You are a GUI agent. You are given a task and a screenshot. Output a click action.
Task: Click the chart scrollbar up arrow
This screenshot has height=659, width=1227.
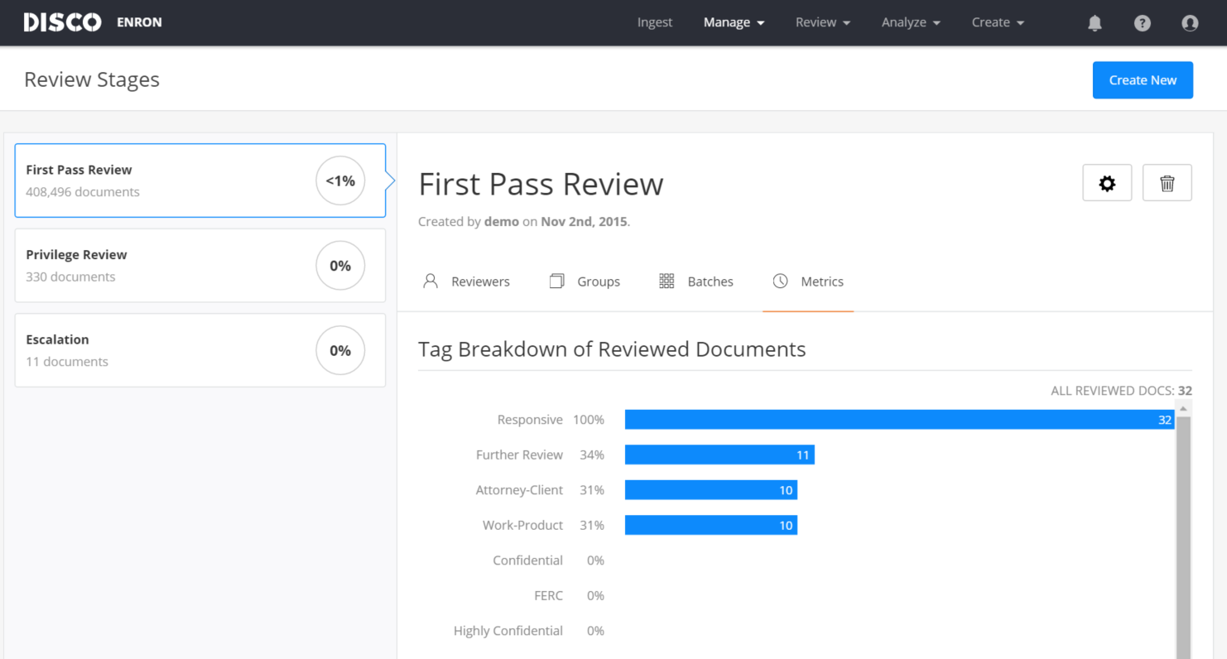coord(1183,409)
